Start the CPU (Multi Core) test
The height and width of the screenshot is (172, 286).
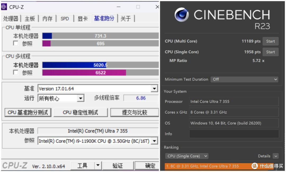click(x=270, y=41)
